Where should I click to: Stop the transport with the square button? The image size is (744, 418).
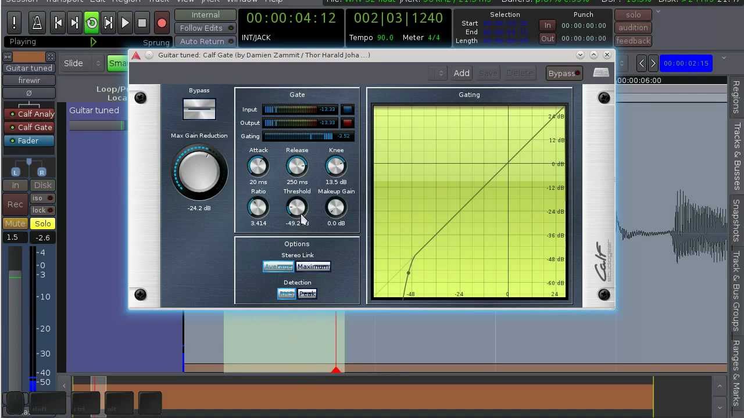point(142,23)
